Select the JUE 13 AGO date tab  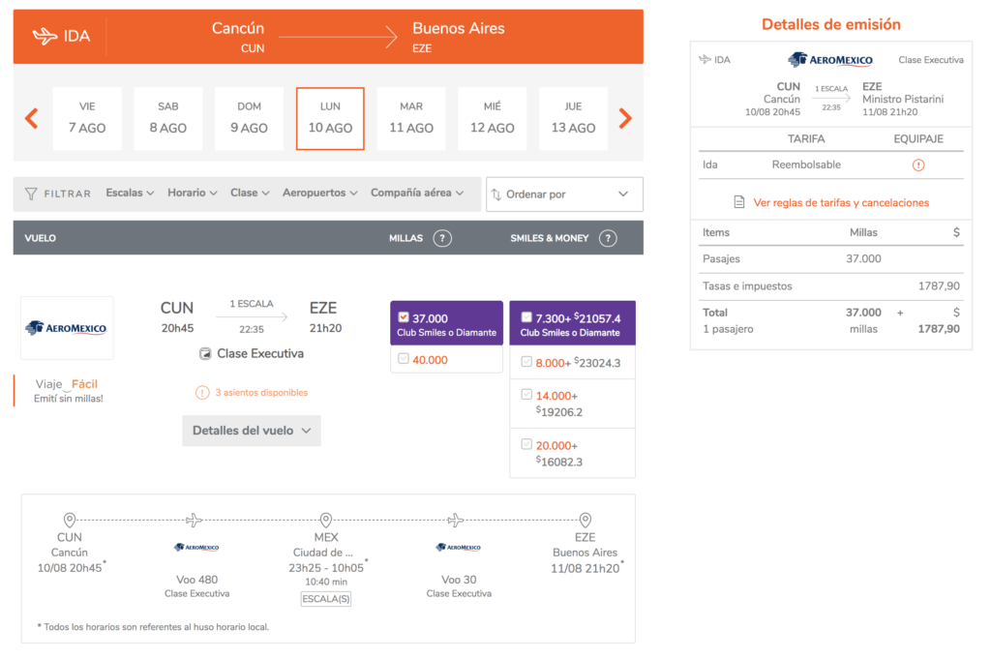click(x=573, y=118)
